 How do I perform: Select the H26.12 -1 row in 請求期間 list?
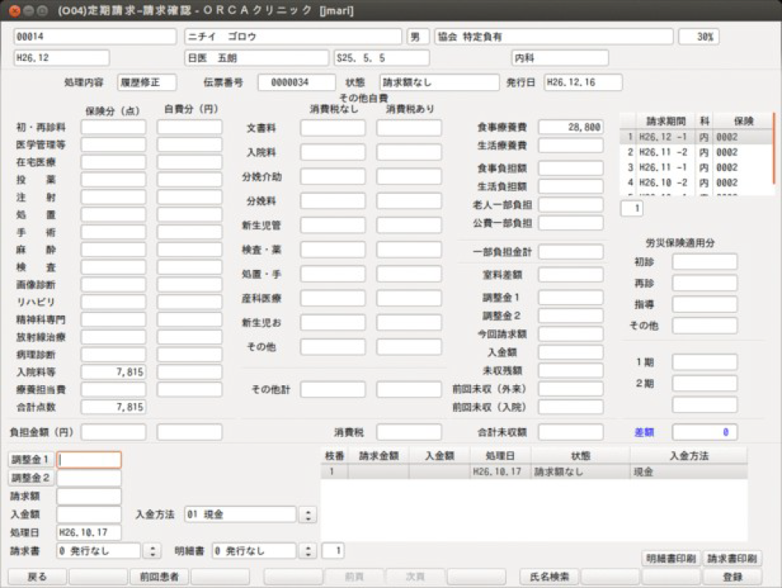tap(695, 136)
